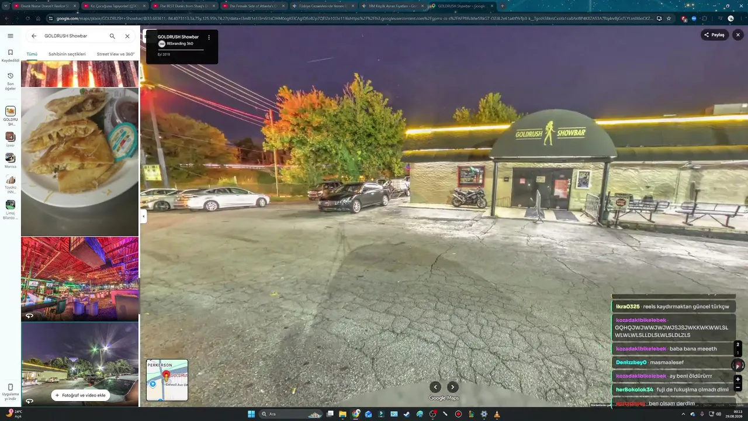Viewport: 748px width, 421px height.
Task: Go to the previous photo arrow
Action: point(435,387)
